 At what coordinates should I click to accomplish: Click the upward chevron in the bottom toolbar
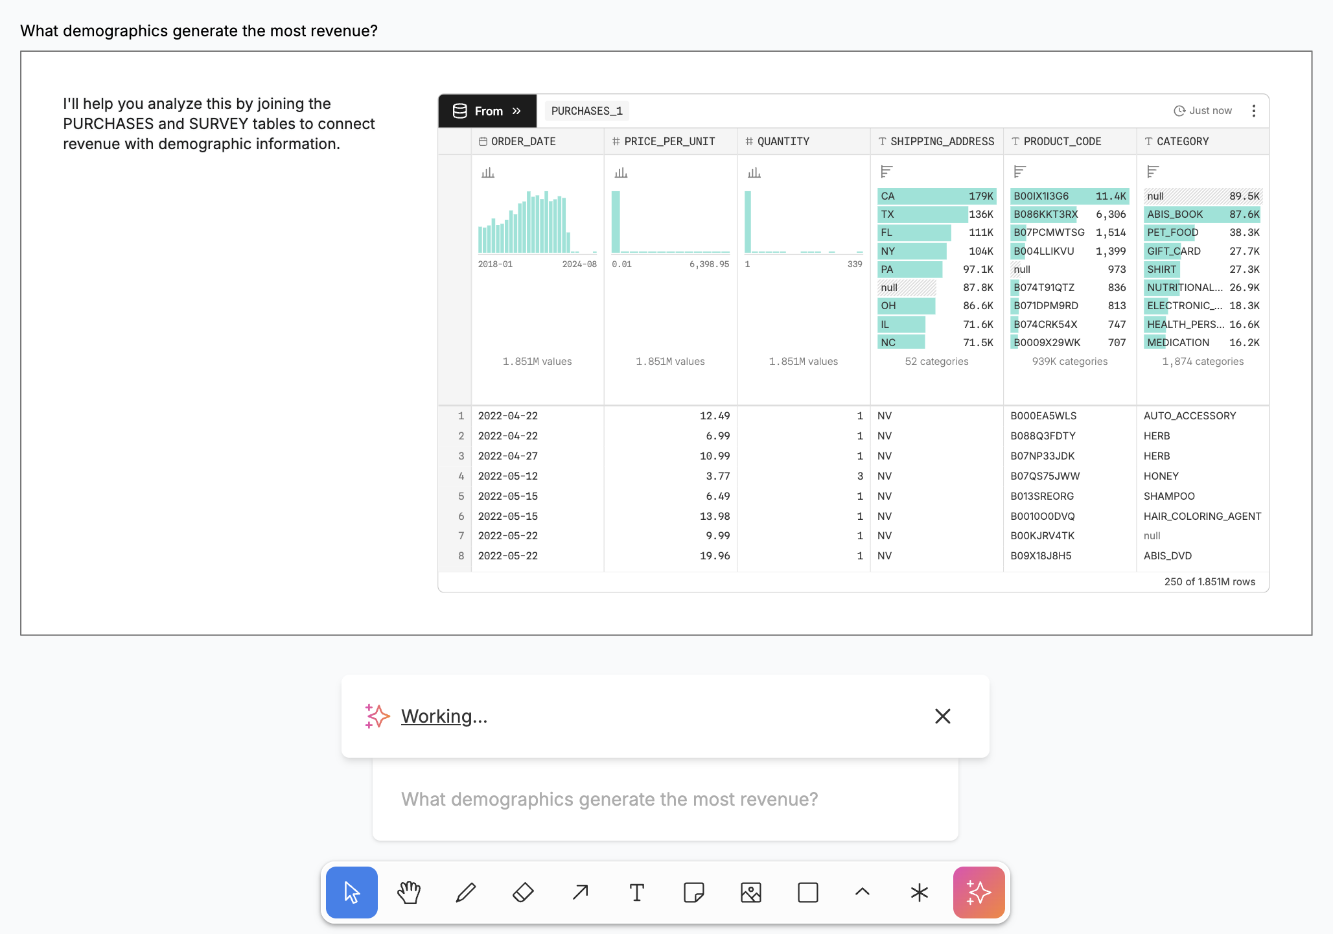tap(861, 892)
